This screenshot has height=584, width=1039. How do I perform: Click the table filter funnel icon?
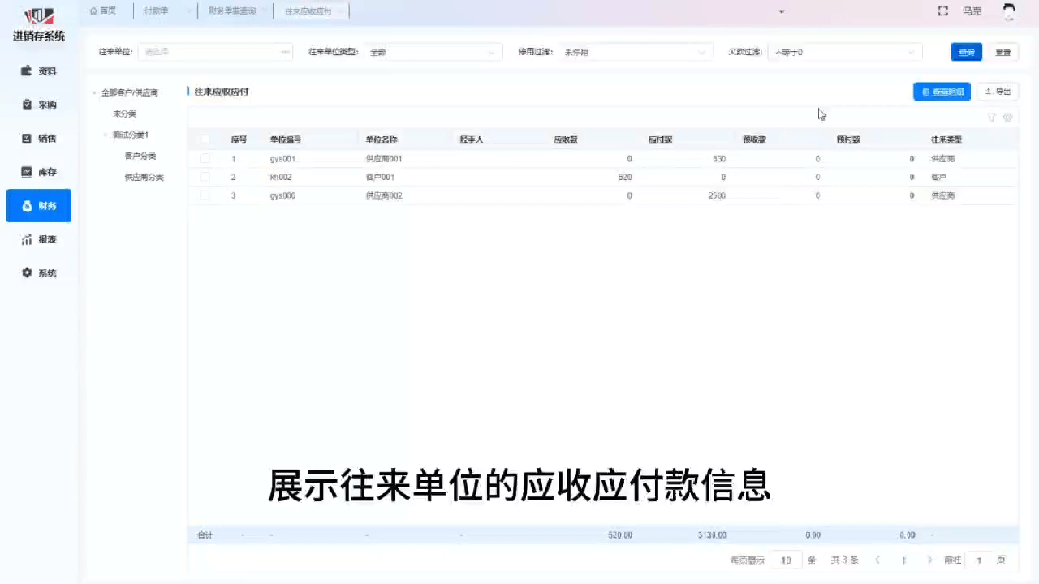[x=991, y=118]
